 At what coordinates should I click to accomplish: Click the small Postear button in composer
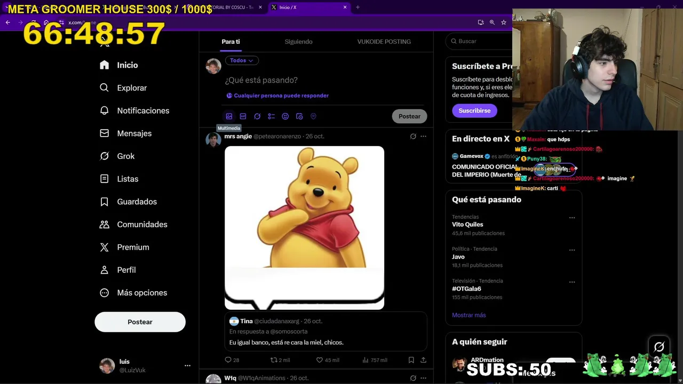409,116
